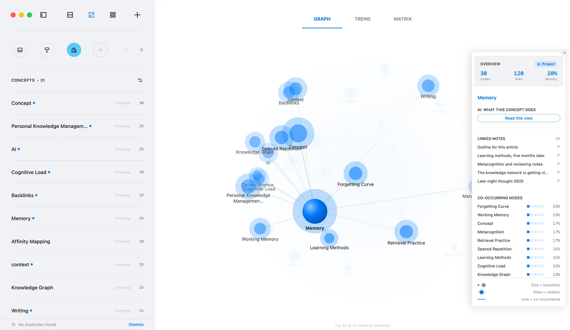Close the overview panel
This screenshot has height=330, width=570.
click(x=565, y=53)
